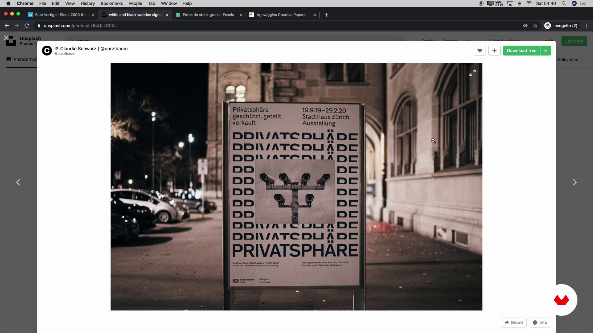
Task: Open the Chrome menu in menu bar
Action: (x=25, y=3)
